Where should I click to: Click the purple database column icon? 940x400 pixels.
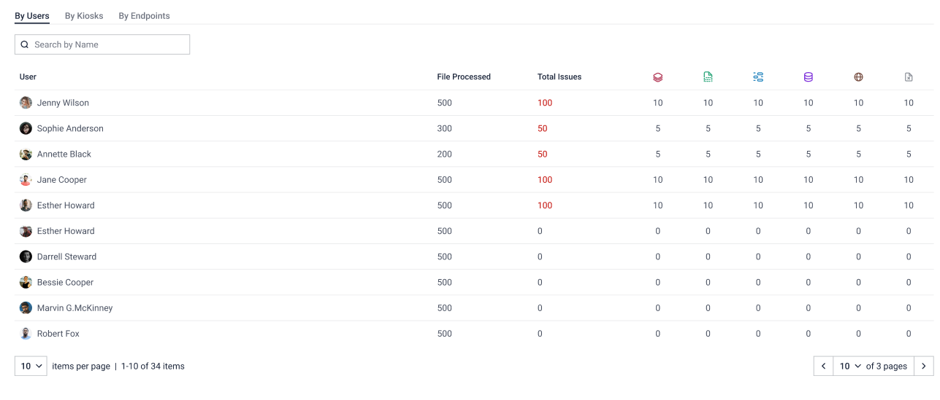(x=808, y=77)
